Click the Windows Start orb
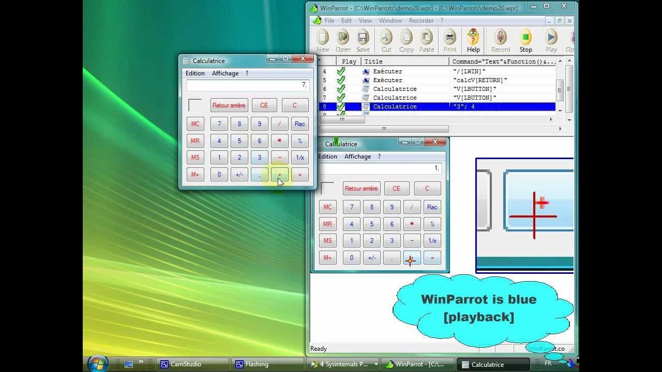Image resolution: width=662 pixels, height=372 pixels. pos(98,364)
